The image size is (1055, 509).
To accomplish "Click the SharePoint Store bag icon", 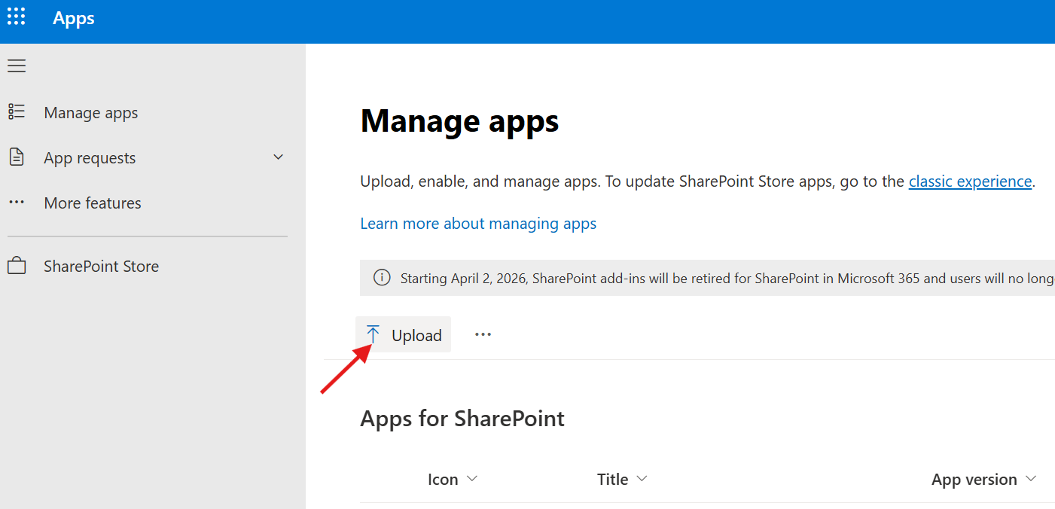I will (x=17, y=267).
